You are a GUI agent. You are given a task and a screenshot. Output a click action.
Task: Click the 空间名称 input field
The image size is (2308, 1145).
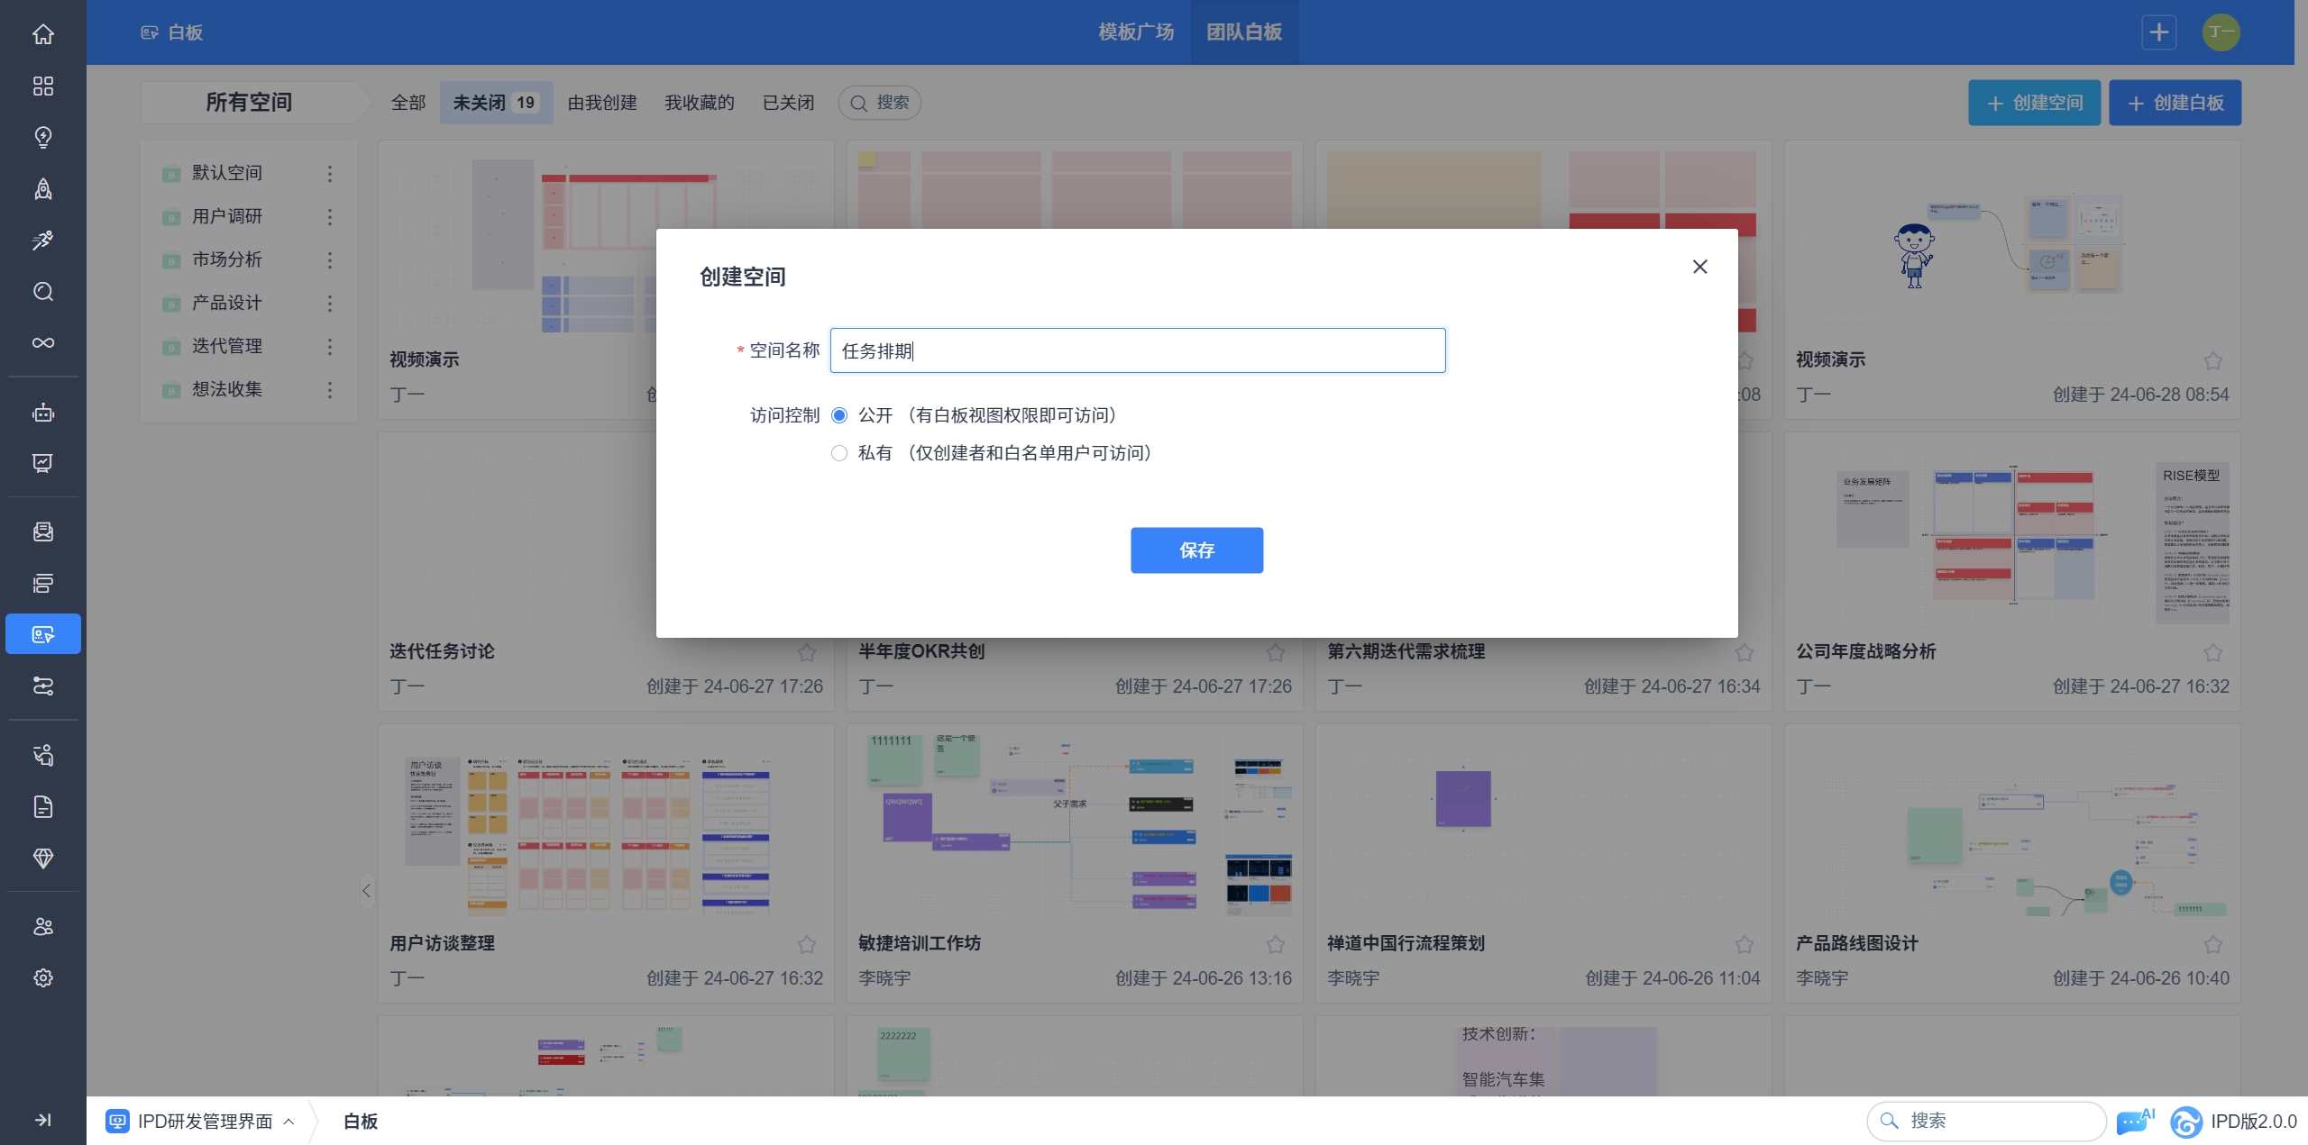[1137, 350]
